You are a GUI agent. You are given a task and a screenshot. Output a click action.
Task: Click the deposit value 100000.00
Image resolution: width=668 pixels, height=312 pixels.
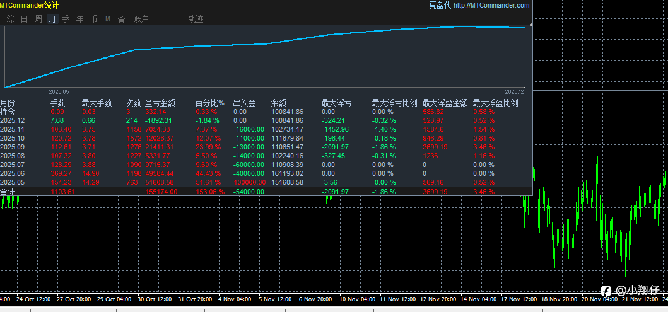249,182
